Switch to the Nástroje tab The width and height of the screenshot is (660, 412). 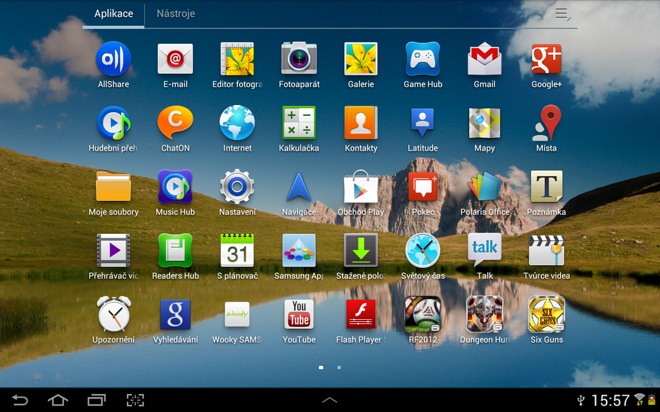[x=175, y=13]
